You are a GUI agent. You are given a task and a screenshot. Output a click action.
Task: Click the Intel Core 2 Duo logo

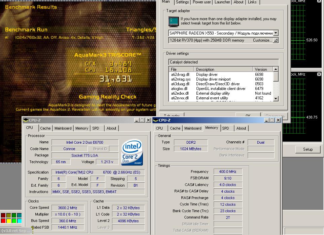[x=132, y=152]
